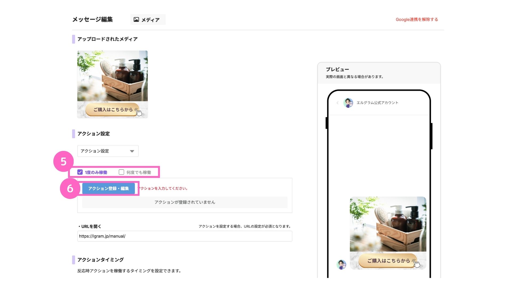Click the エルグラム公式アカウント avatar icon in header
Image resolution: width=512 pixels, height=288 pixels.
[x=348, y=103]
